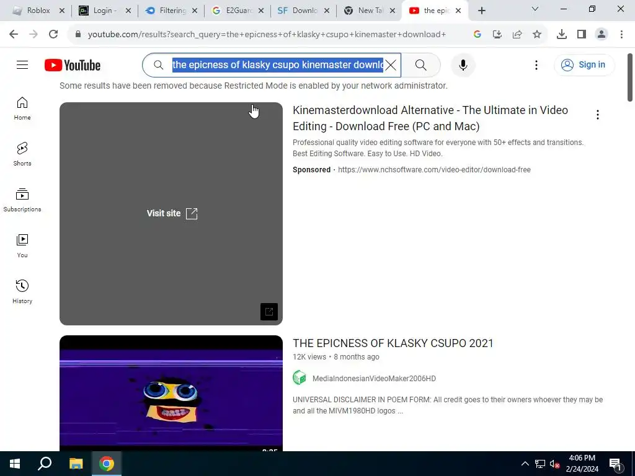The width and height of the screenshot is (635, 476).
Task: Open the notification center icon
Action: [615, 464]
